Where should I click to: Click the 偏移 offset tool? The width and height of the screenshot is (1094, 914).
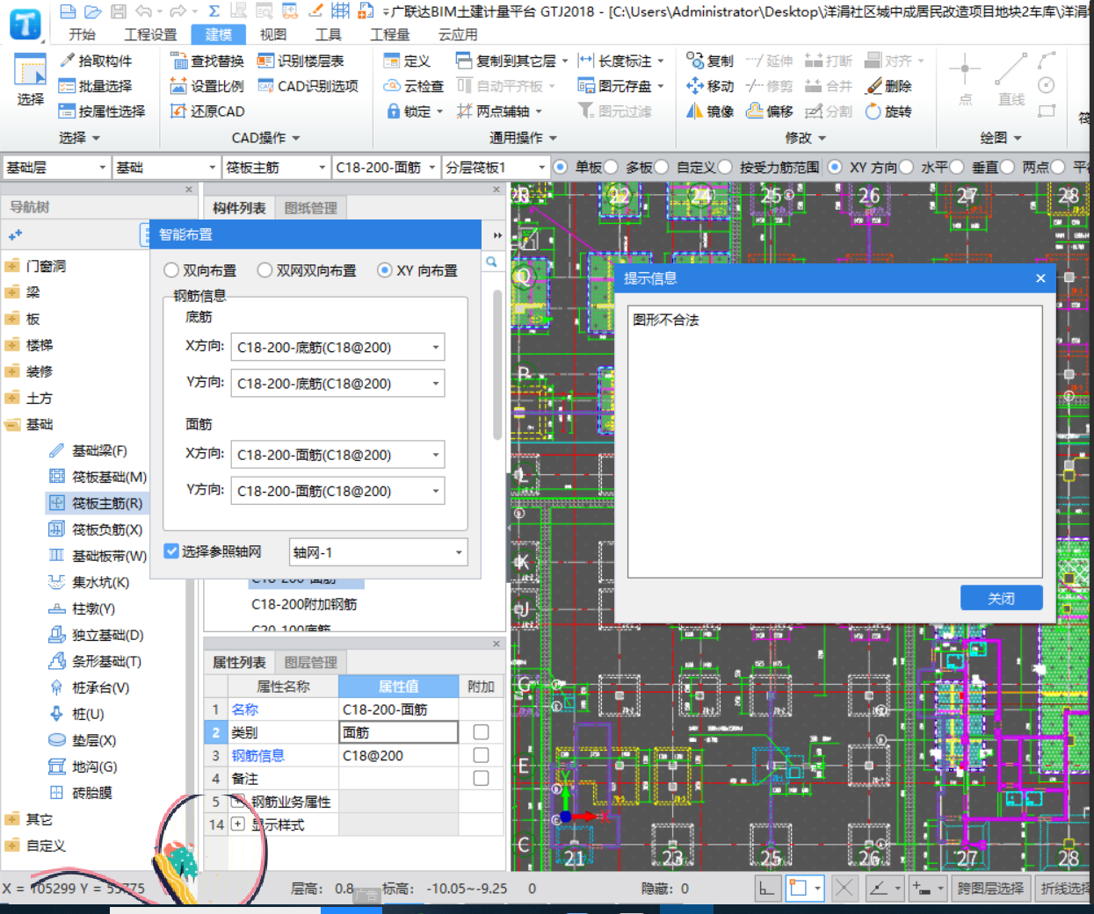(x=769, y=112)
